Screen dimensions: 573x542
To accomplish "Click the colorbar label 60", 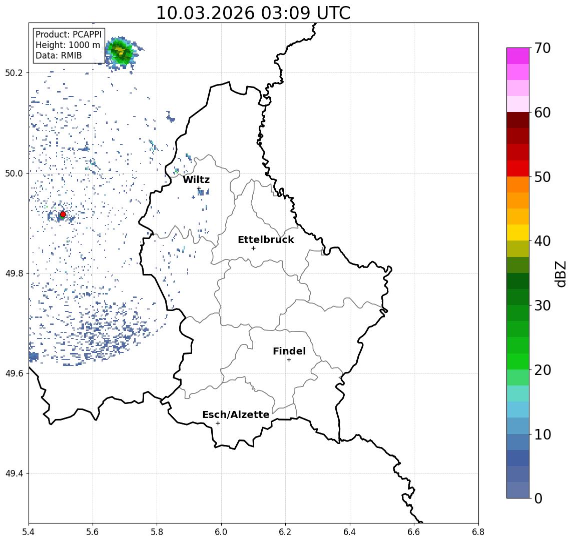I will tap(542, 112).
